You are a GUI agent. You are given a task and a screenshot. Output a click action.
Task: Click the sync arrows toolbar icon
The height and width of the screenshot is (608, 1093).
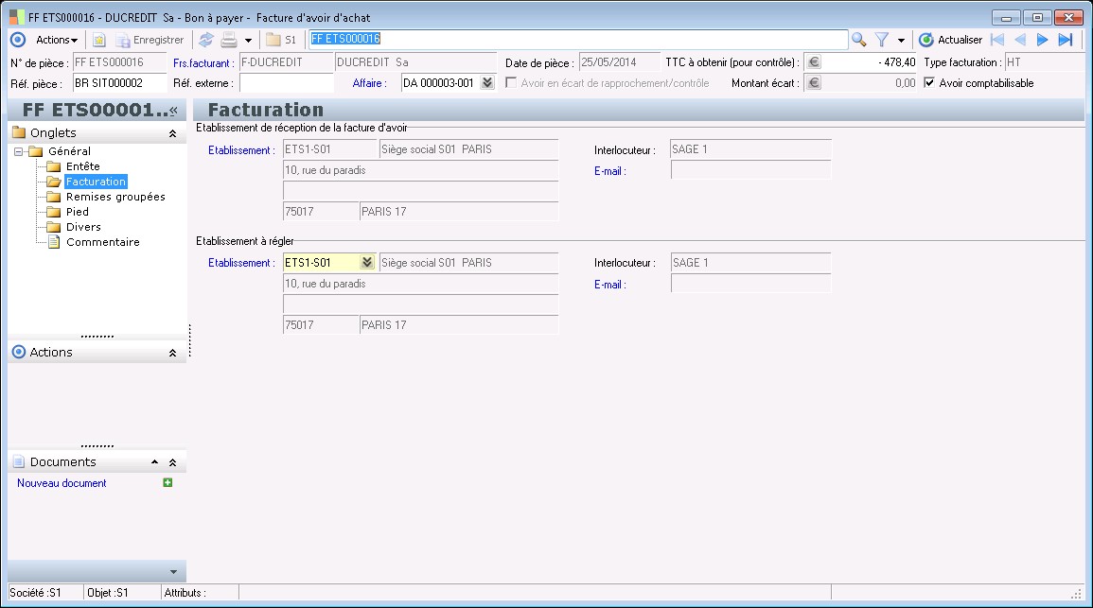tap(205, 40)
